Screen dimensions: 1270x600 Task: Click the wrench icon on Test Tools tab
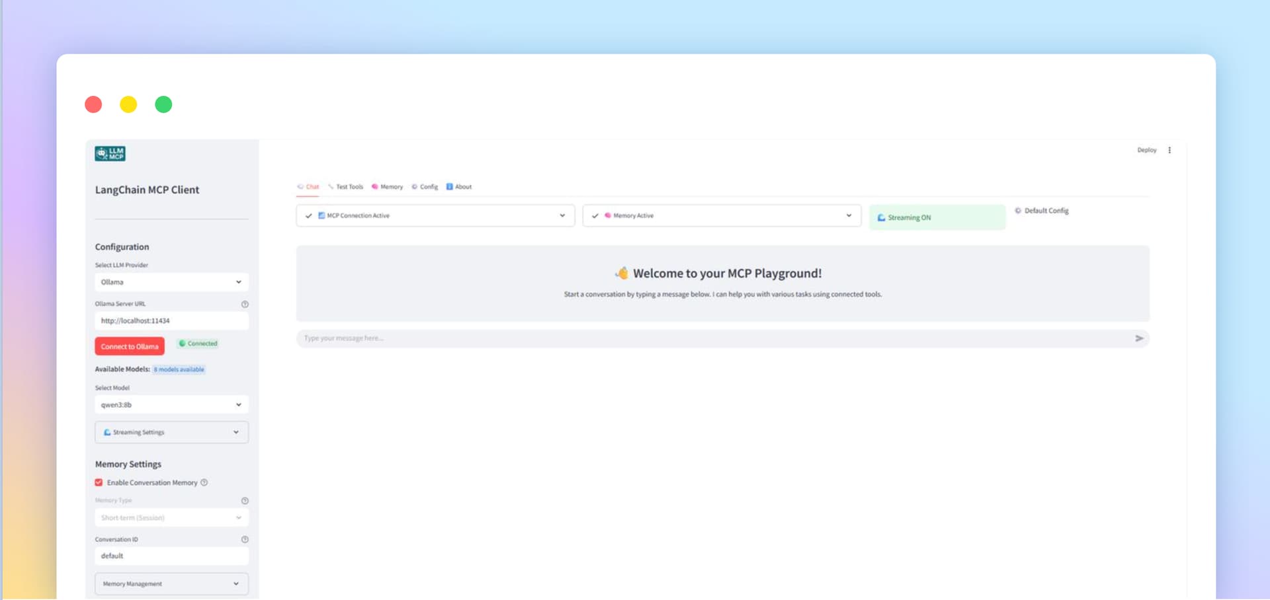331,187
